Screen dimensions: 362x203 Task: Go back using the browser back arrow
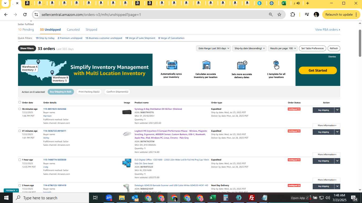tap(6, 15)
